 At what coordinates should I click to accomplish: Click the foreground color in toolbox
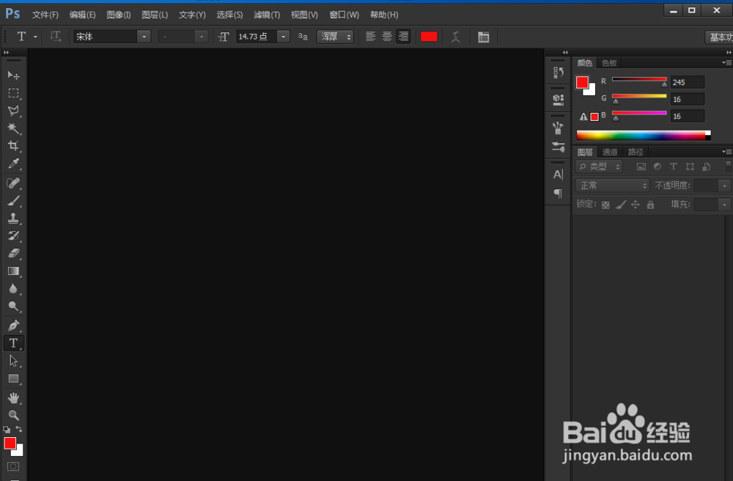point(10,443)
